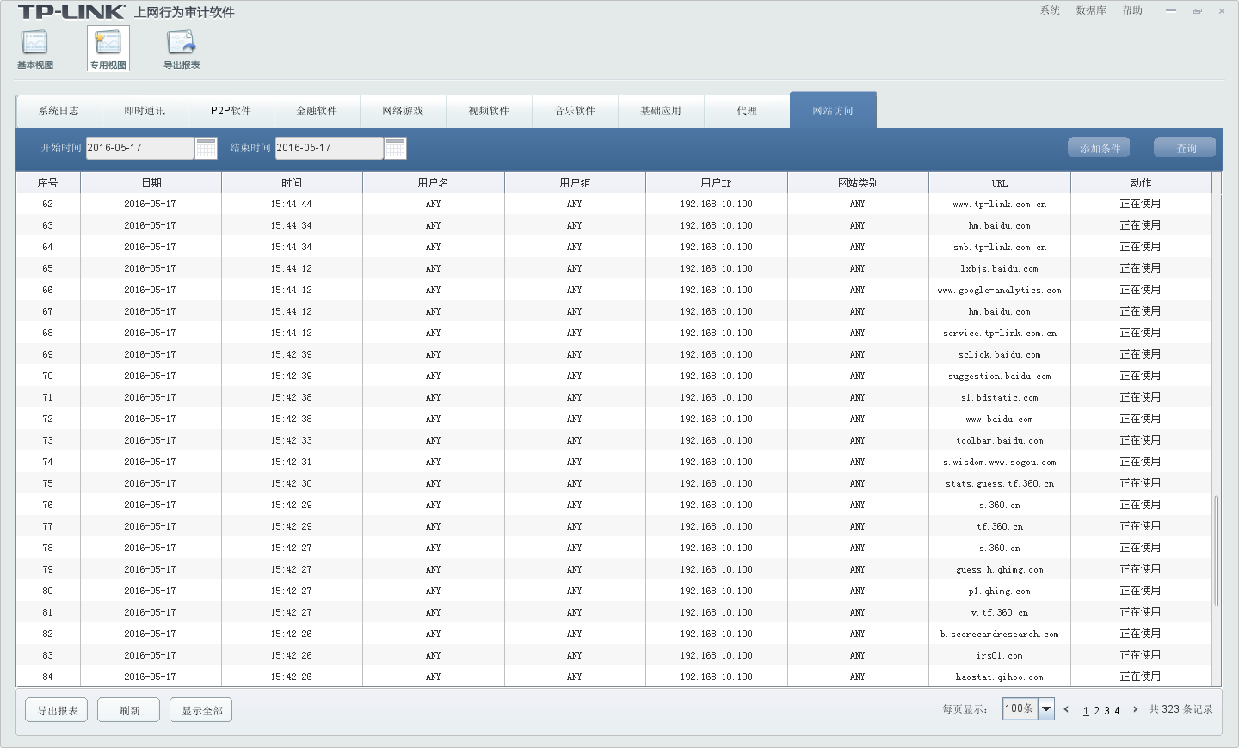This screenshot has height=748, width=1239.
Task: Open the 基本视图 basic view icon
Action: click(x=34, y=49)
